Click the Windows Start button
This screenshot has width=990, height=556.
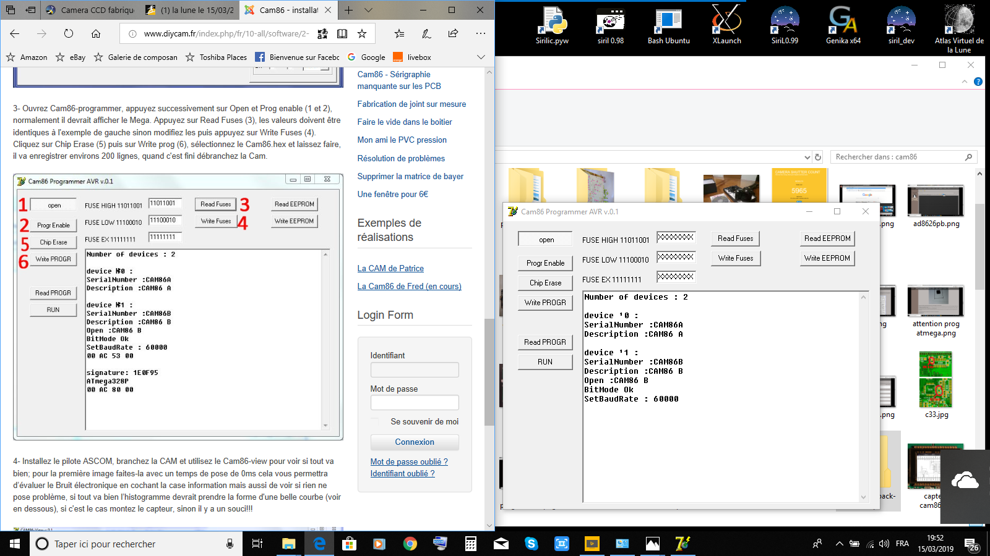click(15, 544)
